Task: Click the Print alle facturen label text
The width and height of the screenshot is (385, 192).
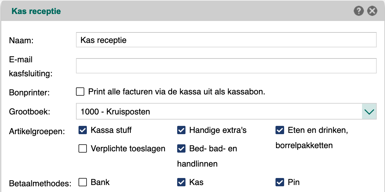Action: [x=177, y=92]
